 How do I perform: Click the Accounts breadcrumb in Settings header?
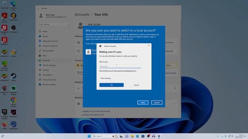pos(82,14)
